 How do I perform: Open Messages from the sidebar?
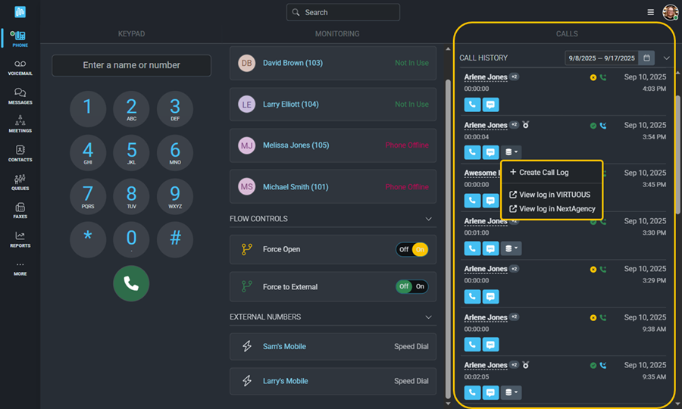click(20, 96)
